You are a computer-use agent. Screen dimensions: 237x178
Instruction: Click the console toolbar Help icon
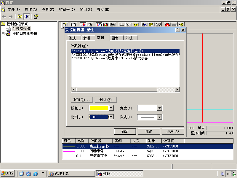coord(36,17)
